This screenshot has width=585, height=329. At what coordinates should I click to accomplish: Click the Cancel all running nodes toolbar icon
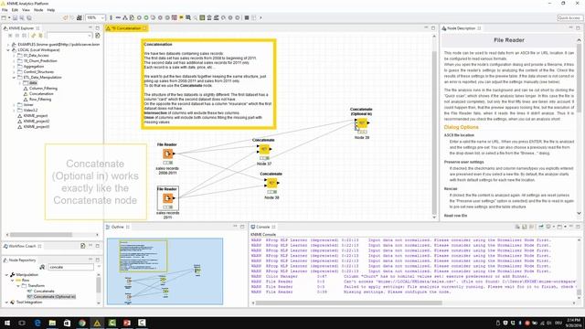click(167, 17)
